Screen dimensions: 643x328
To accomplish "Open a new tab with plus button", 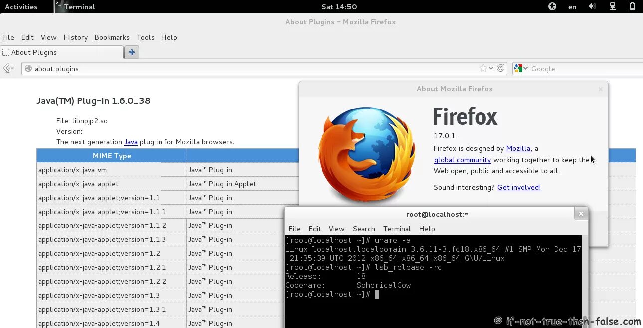I will pyautogui.click(x=132, y=52).
